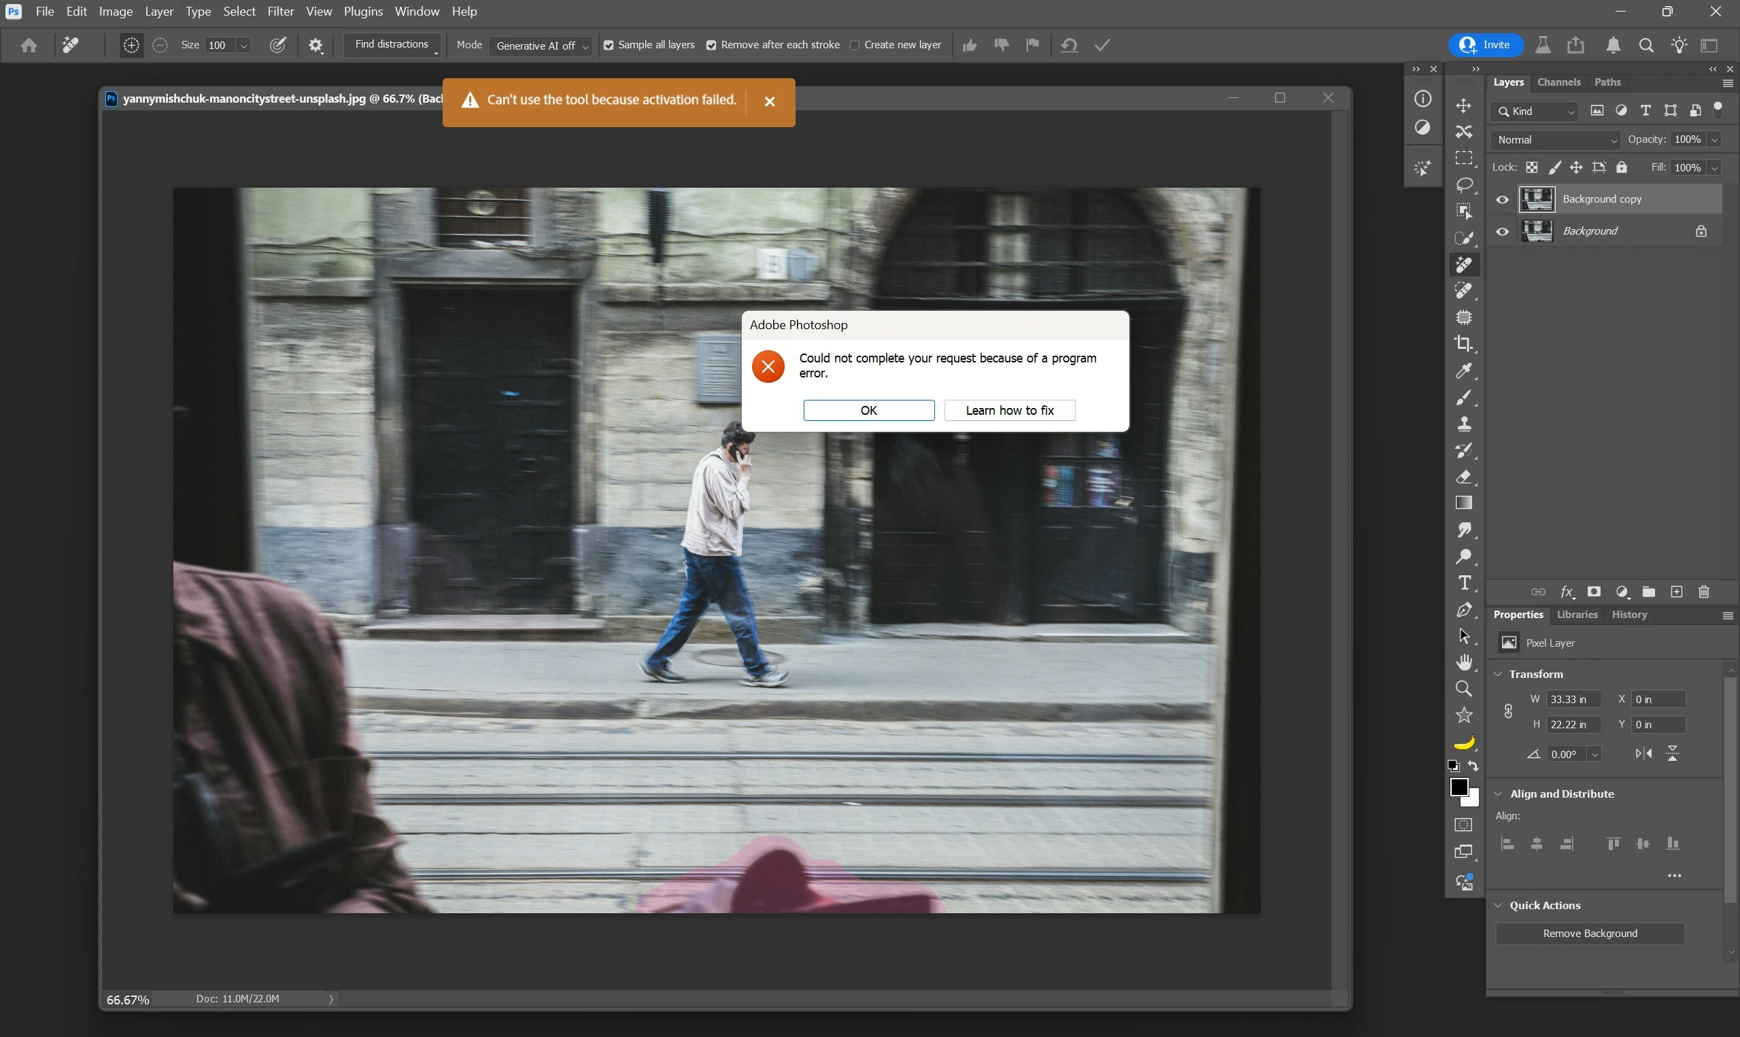Dismiss the activation failed warning banner
This screenshot has height=1037, width=1740.
(770, 101)
